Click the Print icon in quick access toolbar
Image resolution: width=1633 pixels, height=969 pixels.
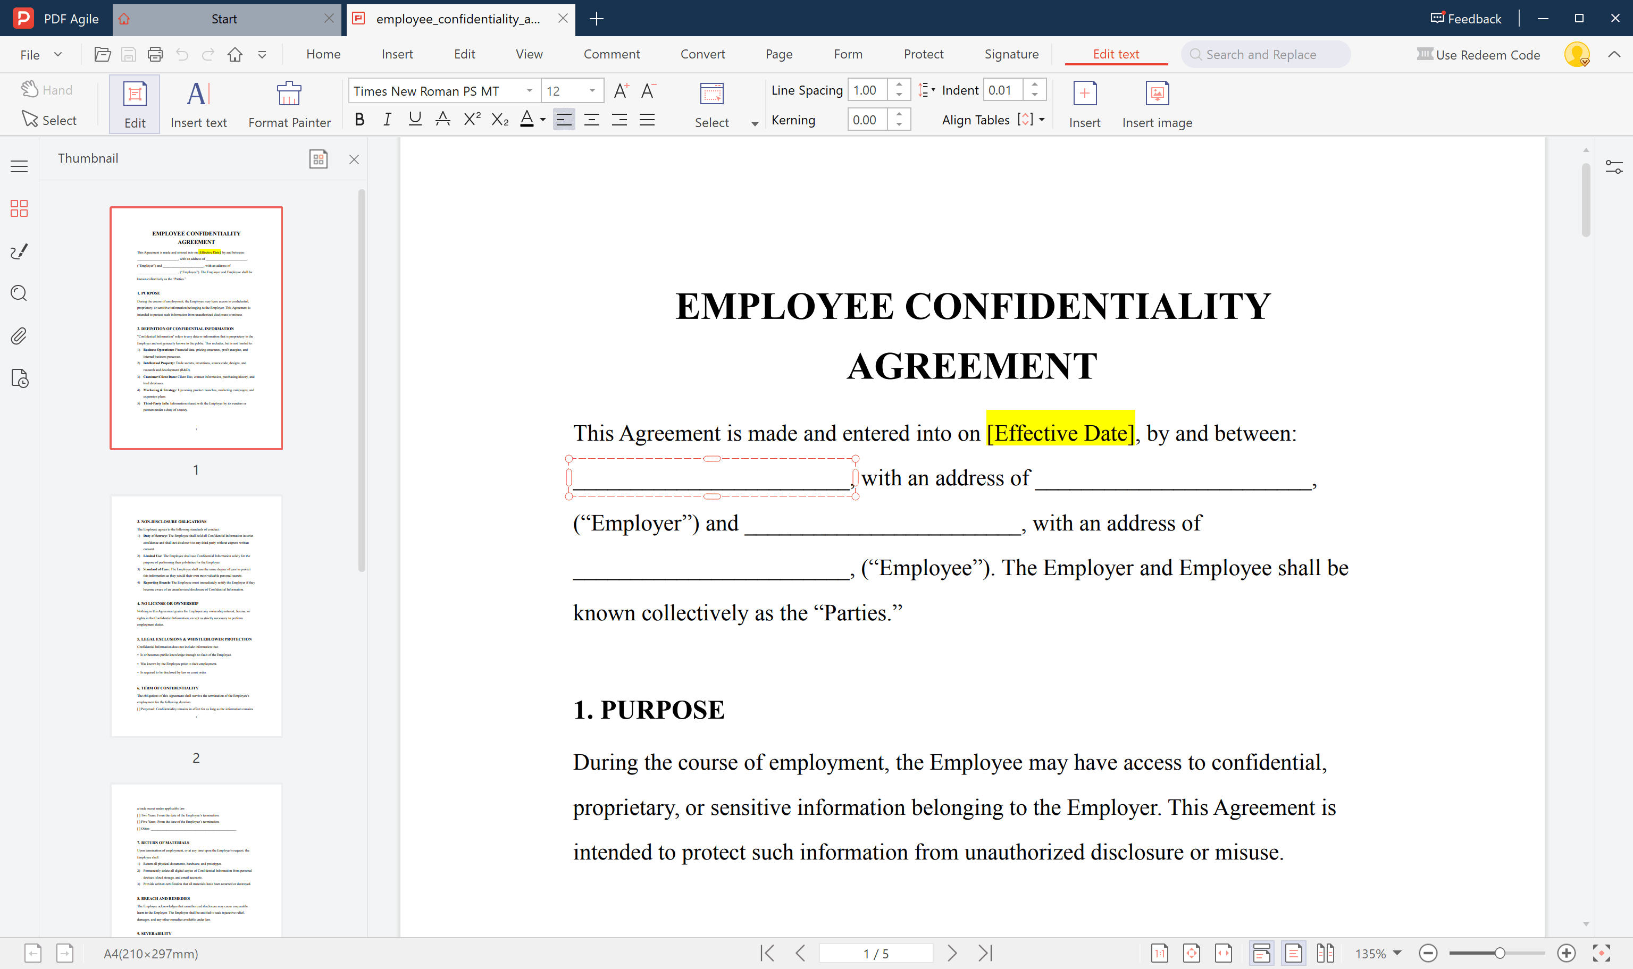(155, 54)
